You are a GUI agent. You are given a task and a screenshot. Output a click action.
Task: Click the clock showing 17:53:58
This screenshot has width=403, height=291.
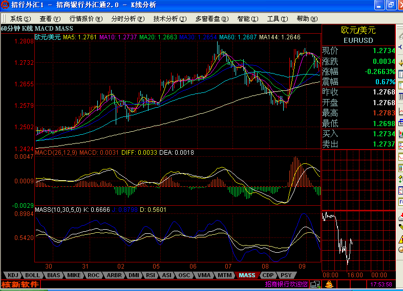[x=381, y=284]
